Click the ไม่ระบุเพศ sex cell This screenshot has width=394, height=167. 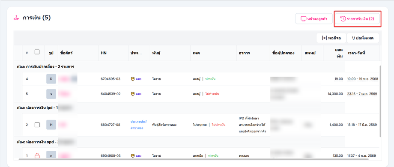(x=200, y=125)
